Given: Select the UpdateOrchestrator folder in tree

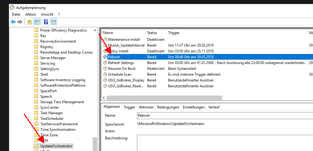Looking at the screenshot, I should [56, 146].
